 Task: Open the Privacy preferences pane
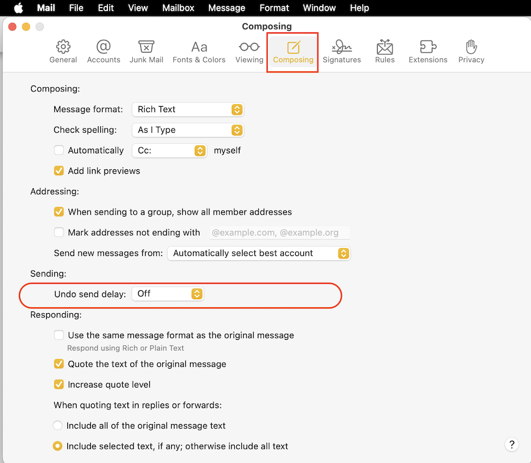pos(471,52)
